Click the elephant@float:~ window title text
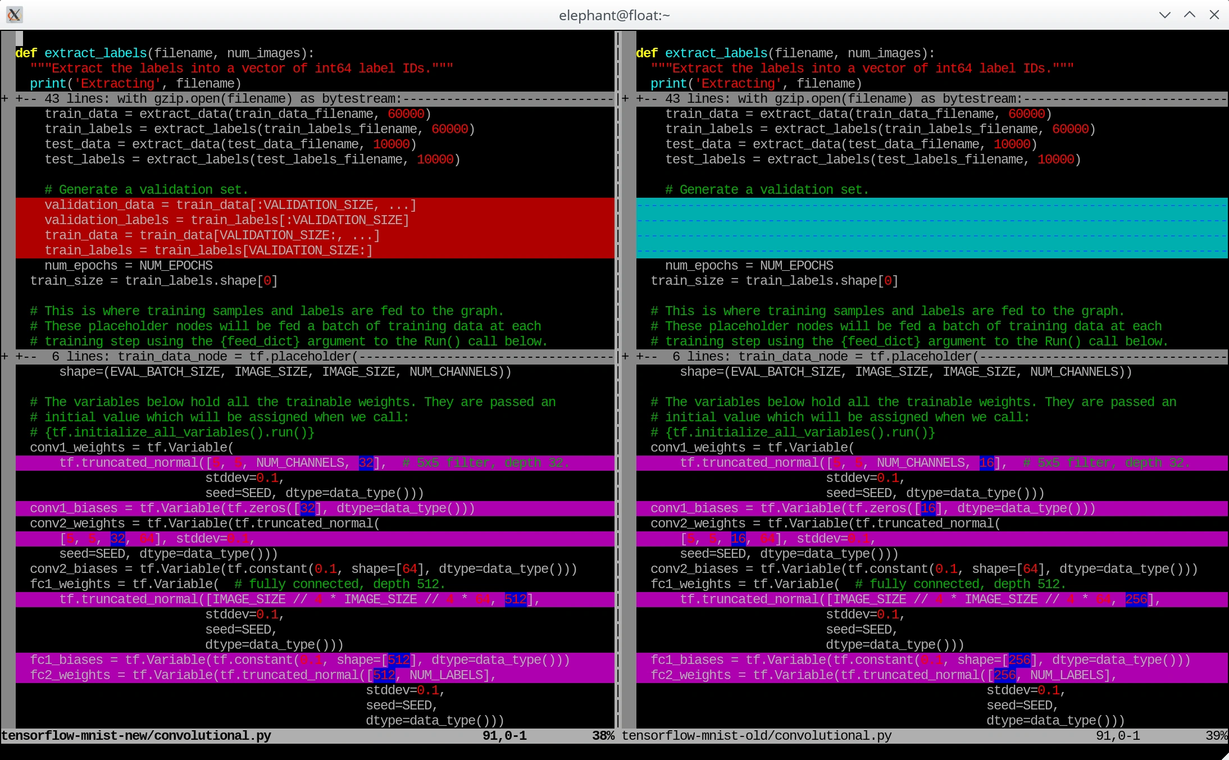This screenshot has height=760, width=1229. 614,15
